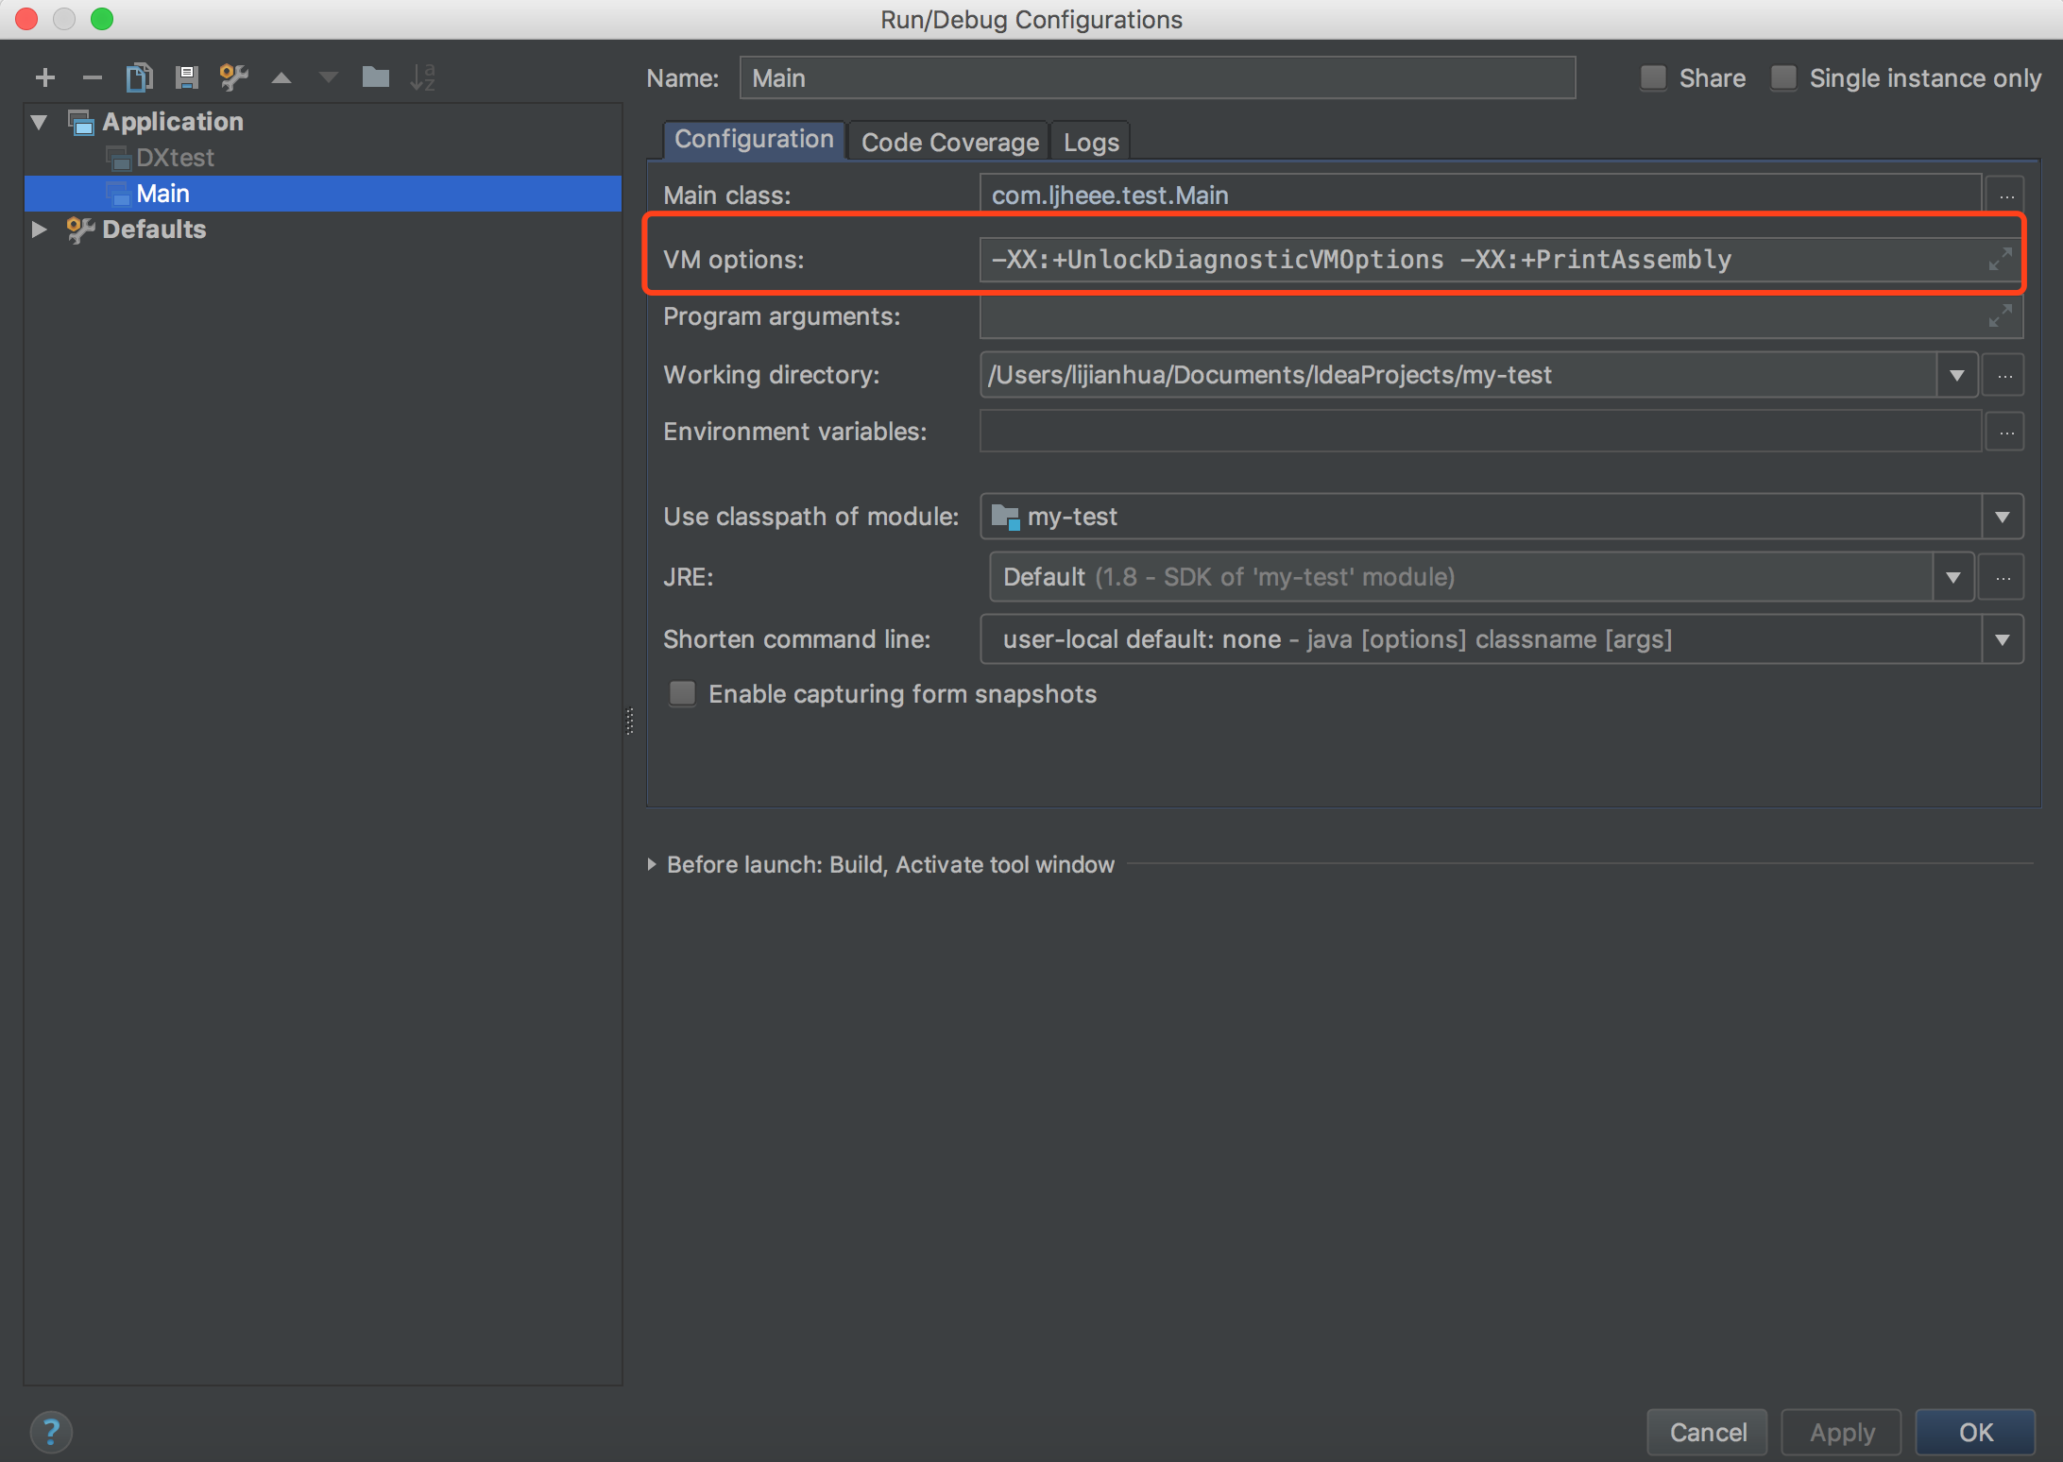2063x1462 pixels.
Task: Toggle Single instance only checkbox
Action: tap(1783, 77)
